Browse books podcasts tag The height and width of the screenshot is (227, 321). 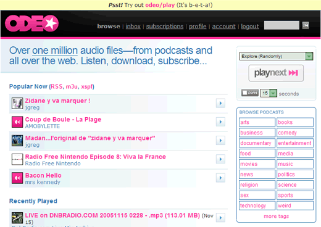295,122
